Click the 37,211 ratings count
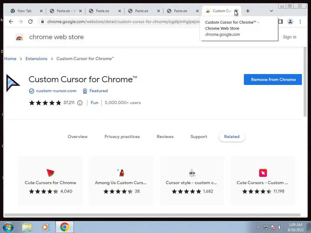Image resolution: width=311 pixels, height=233 pixels. point(69,103)
